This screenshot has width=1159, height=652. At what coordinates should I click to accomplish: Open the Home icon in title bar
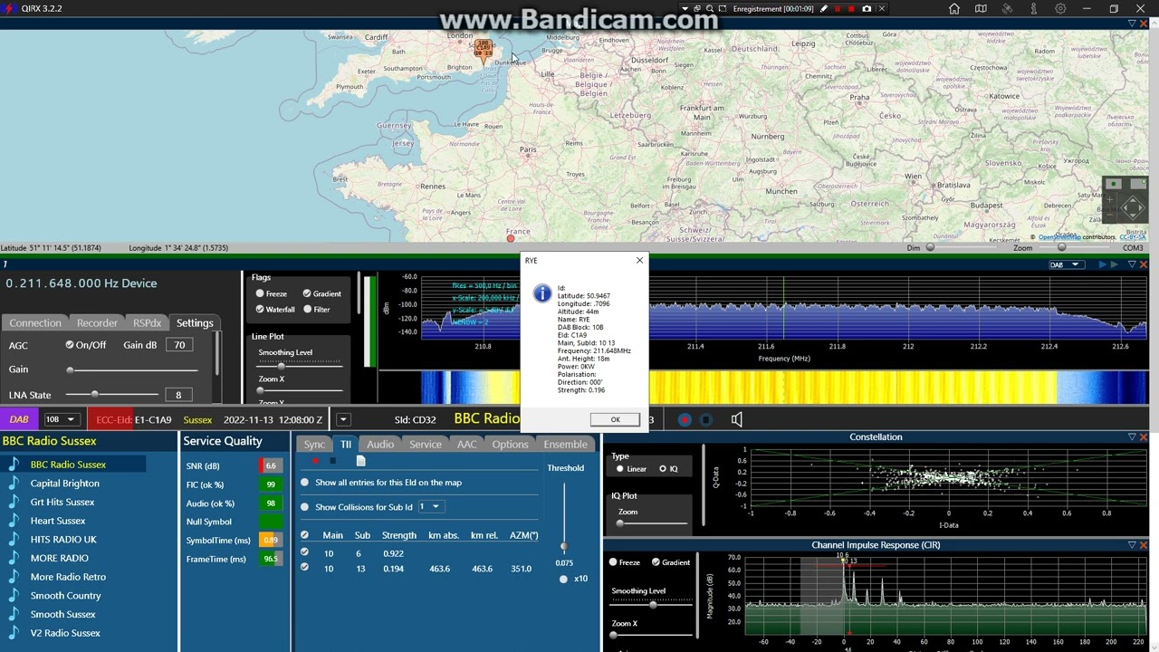pos(954,9)
